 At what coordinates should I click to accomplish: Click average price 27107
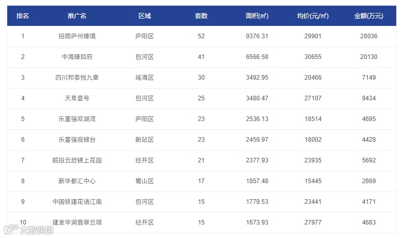[313, 98]
